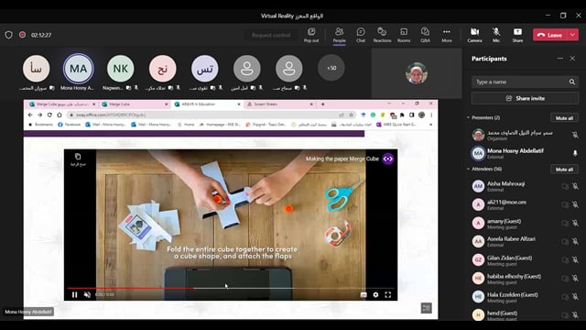Screen dimensions: 586x330
Task: Unmute the Mic
Action: click(496, 35)
